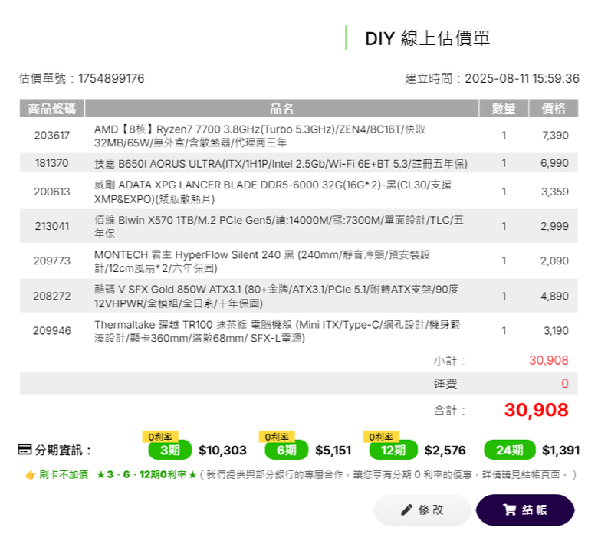Viewport: 598px width, 544px height.
Task: Click the 品名 column header
Action: [x=281, y=108]
